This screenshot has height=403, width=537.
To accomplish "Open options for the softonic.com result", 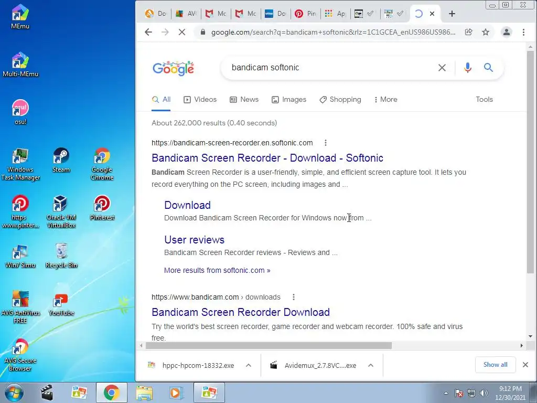I will [x=325, y=143].
